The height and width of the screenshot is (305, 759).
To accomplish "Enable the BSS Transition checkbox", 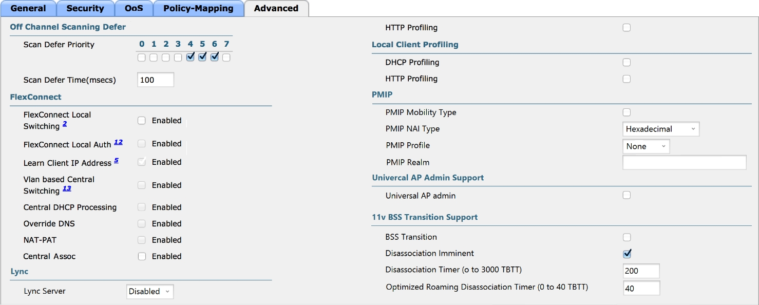I will click(x=627, y=237).
